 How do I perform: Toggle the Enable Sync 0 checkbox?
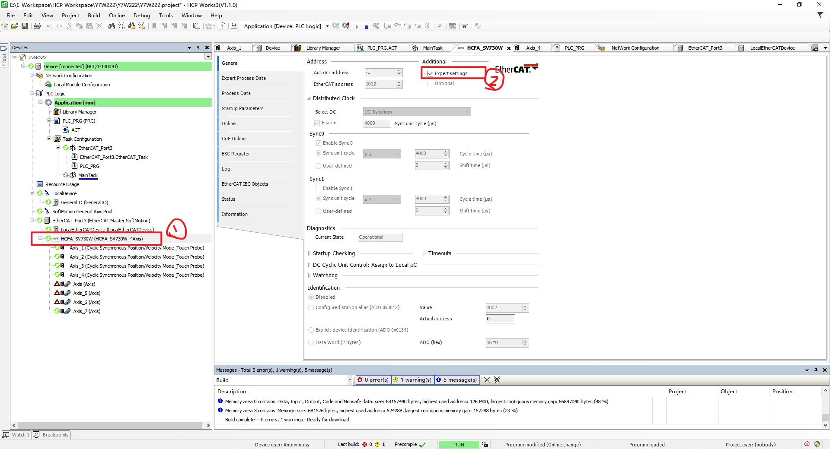point(319,143)
